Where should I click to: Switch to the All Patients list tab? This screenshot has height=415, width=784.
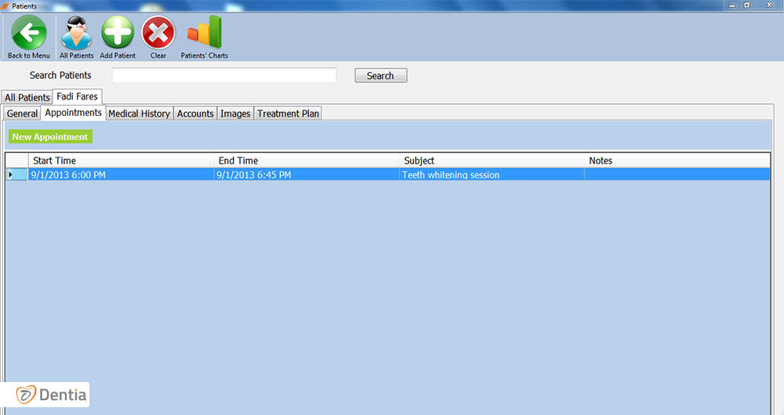click(x=27, y=98)
